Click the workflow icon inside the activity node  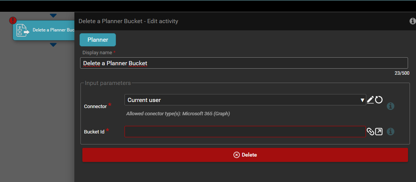23,30
